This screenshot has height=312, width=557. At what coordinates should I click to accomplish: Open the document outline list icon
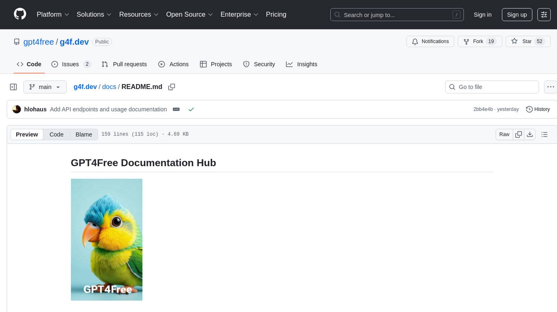click(x=544, y=134)
